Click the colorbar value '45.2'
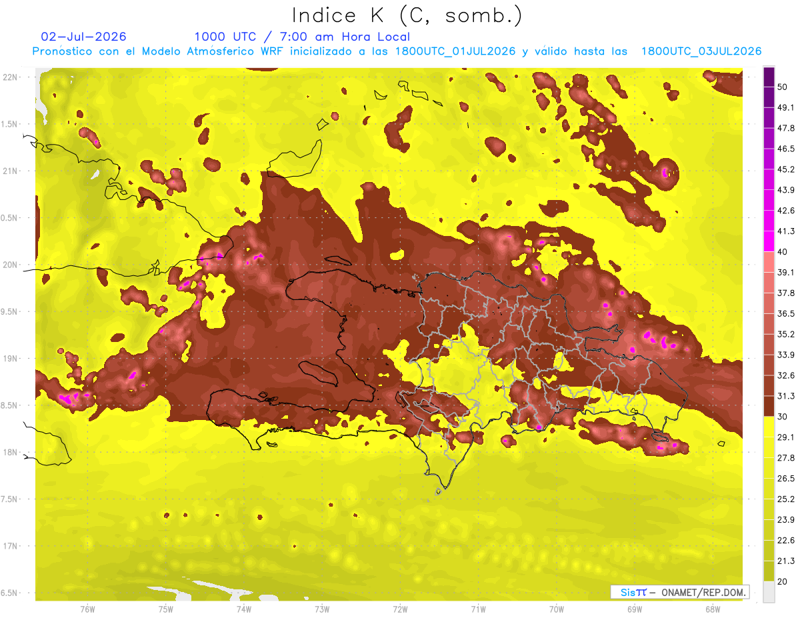Viewport: 800px width, 618px height. [x=785, y=169]
